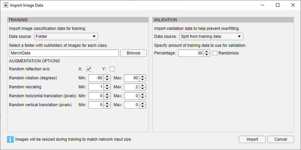301x150 pixels.
Task: Click the MATLAB logo icon in title bar
Action: point(6,5)
